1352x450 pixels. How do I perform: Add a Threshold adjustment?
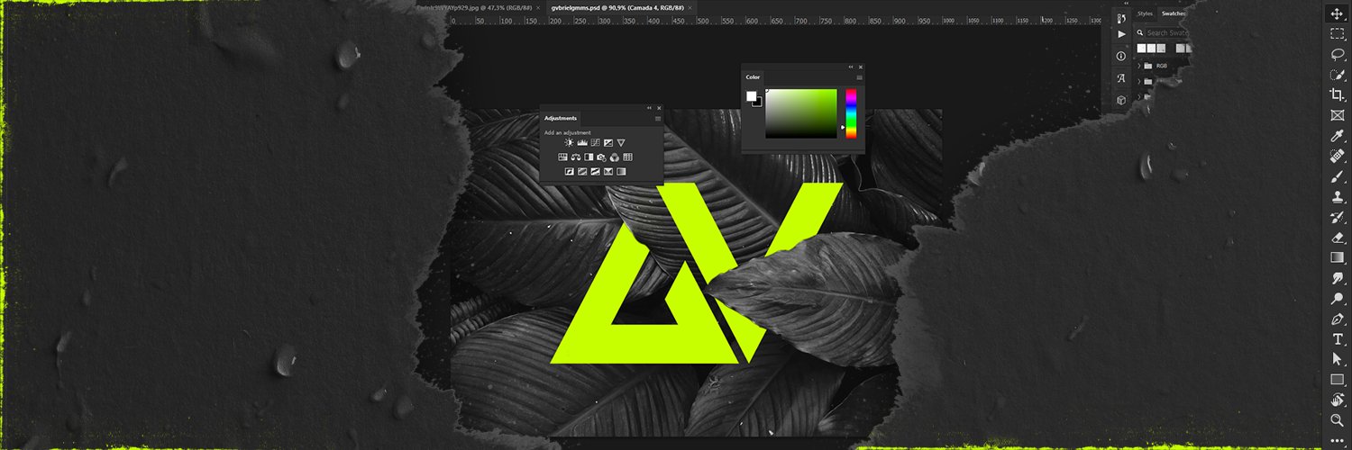[595, 171]
